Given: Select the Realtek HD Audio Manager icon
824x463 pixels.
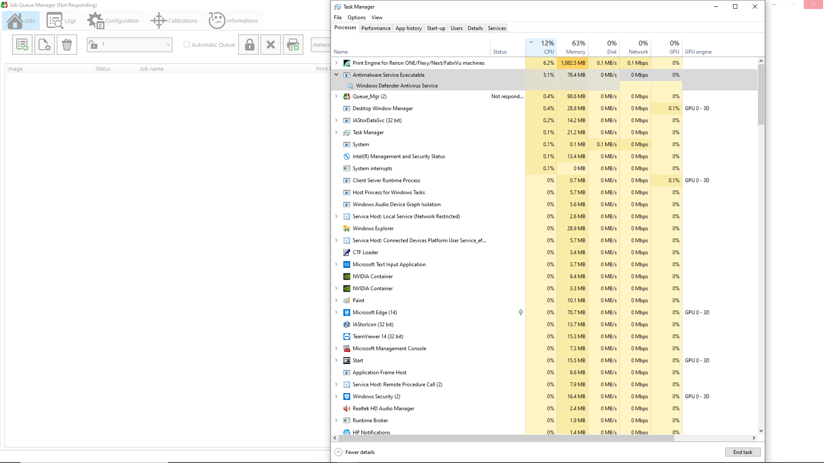Looking at the screenshot, I should click(347, 409).
